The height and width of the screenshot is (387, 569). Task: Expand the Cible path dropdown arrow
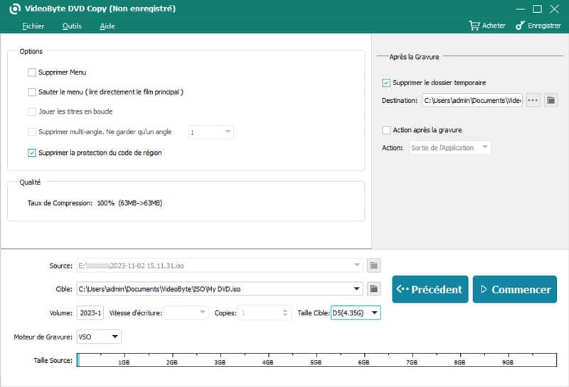[356, 289]
